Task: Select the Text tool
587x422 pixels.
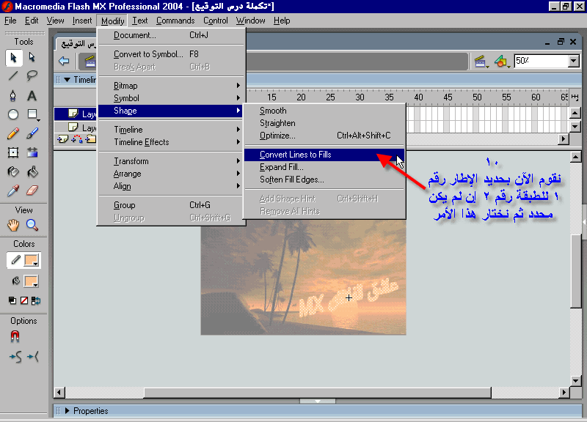Action: click(x=32, y=96)
